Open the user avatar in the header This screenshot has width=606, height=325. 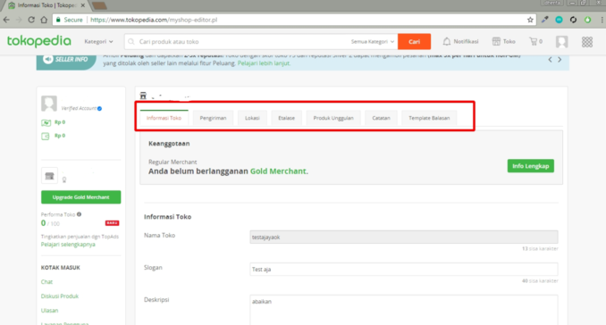point(561,42)
